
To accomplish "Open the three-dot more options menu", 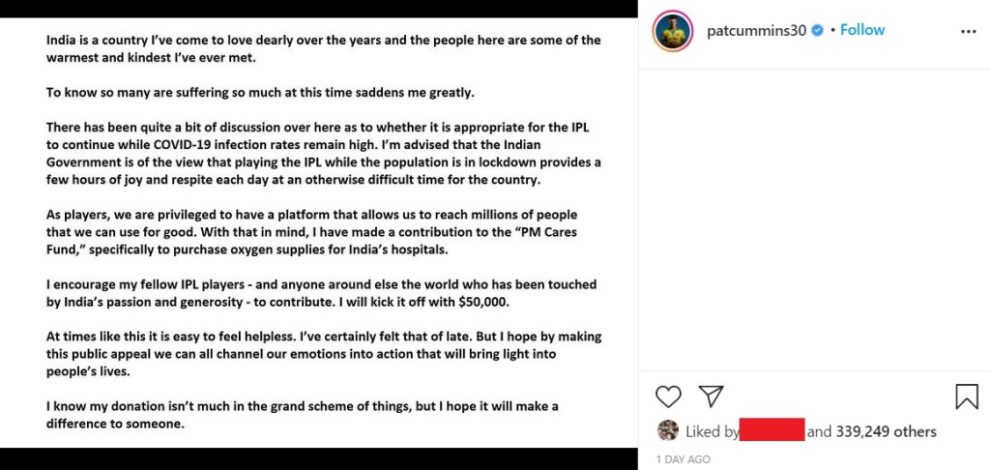I will coord(968,31).
